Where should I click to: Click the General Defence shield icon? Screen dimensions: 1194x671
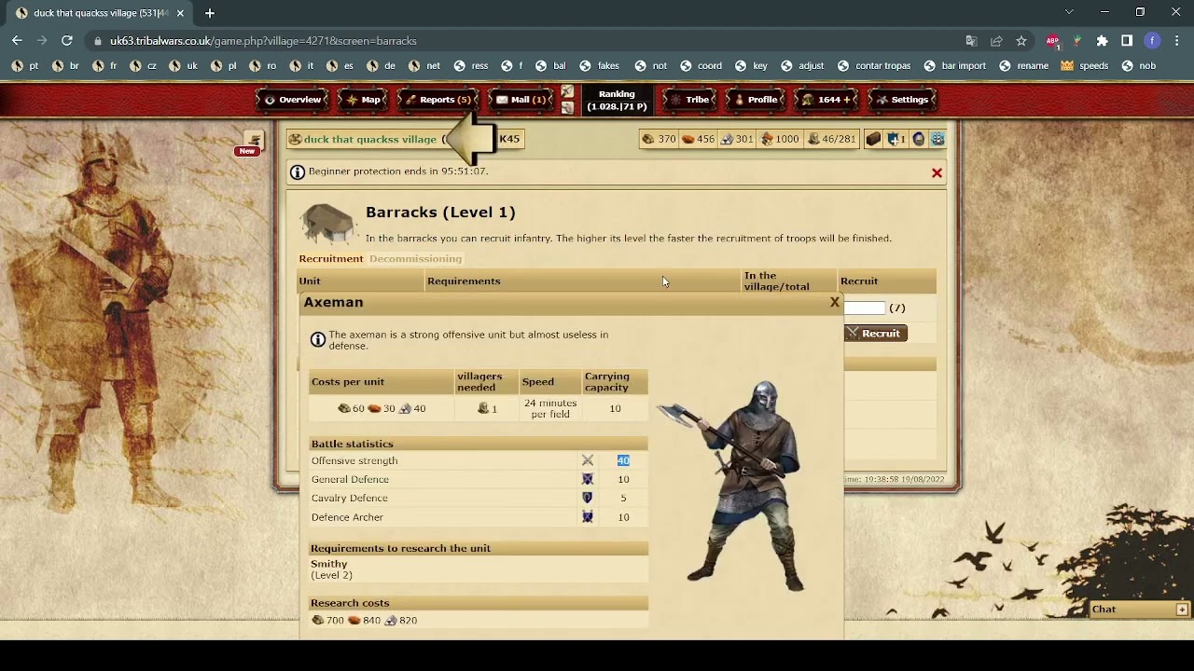(x=588, y=479)
